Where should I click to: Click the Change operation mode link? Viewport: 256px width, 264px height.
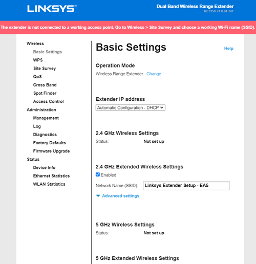click(x=154, y=74)
